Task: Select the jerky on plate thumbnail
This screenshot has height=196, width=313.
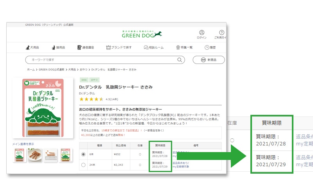Action: pyautogui.click(x=35, y=155)
